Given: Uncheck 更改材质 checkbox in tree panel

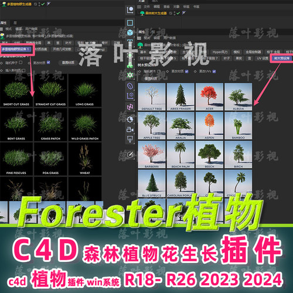Looking at the screenshot, I should tap(186, 71).
